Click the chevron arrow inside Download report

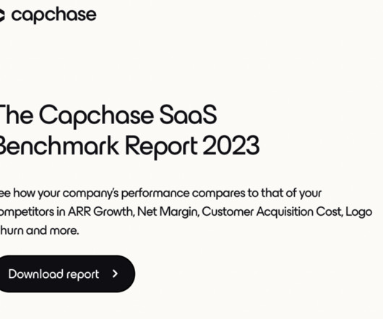point(115,274)
